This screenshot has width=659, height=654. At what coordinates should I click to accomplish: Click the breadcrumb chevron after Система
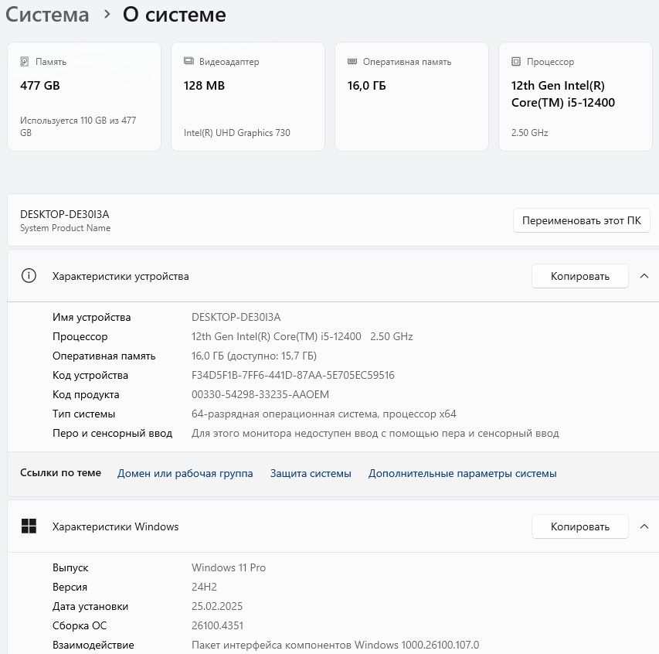[x=107, y=15]
